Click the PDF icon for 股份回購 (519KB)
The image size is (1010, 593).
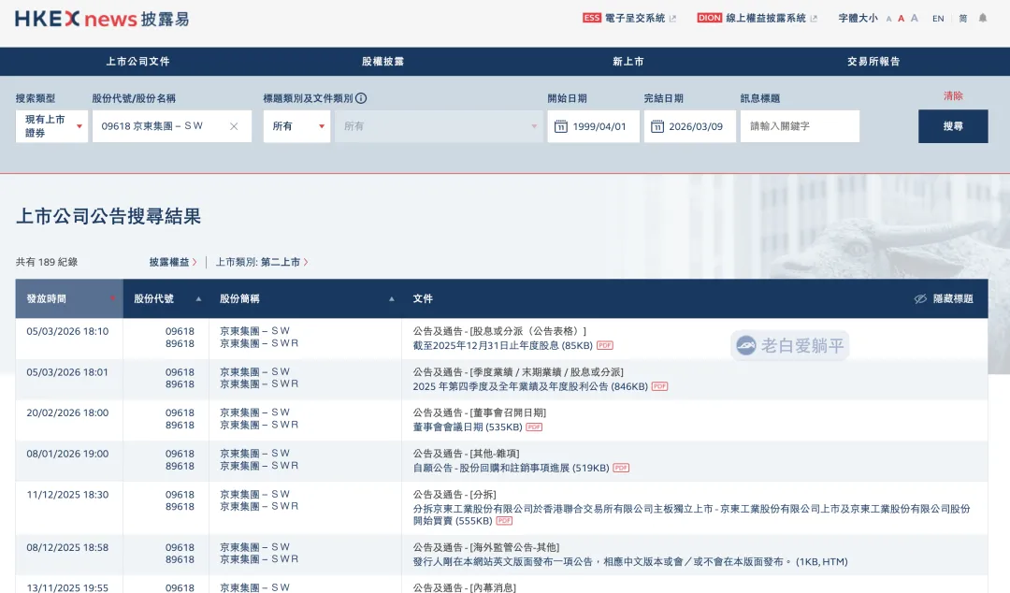click(x=621, y=468)
